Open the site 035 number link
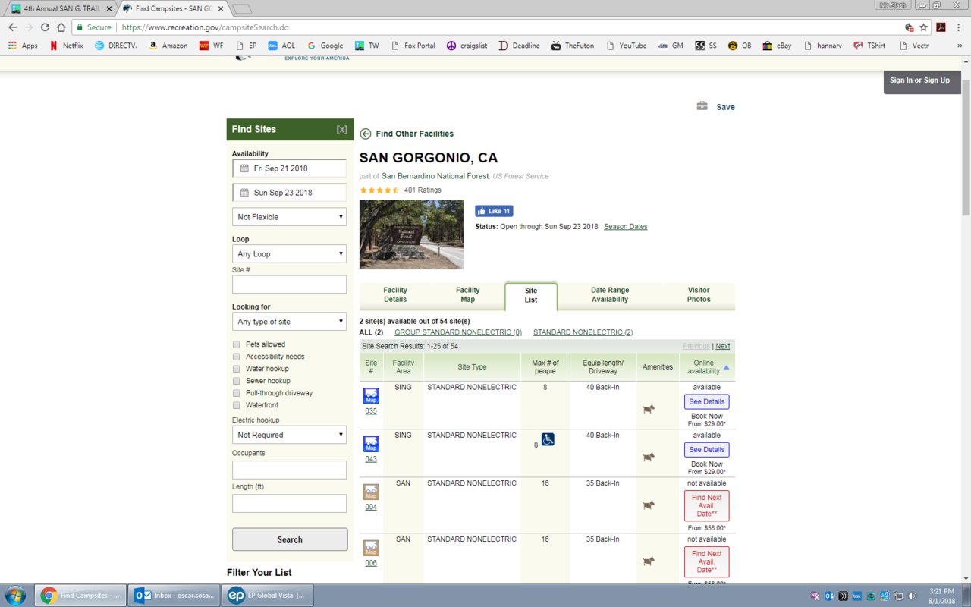 371,411
